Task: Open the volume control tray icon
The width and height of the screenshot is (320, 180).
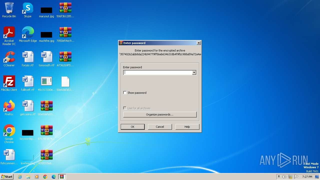Action: click(x=284, y=177)
